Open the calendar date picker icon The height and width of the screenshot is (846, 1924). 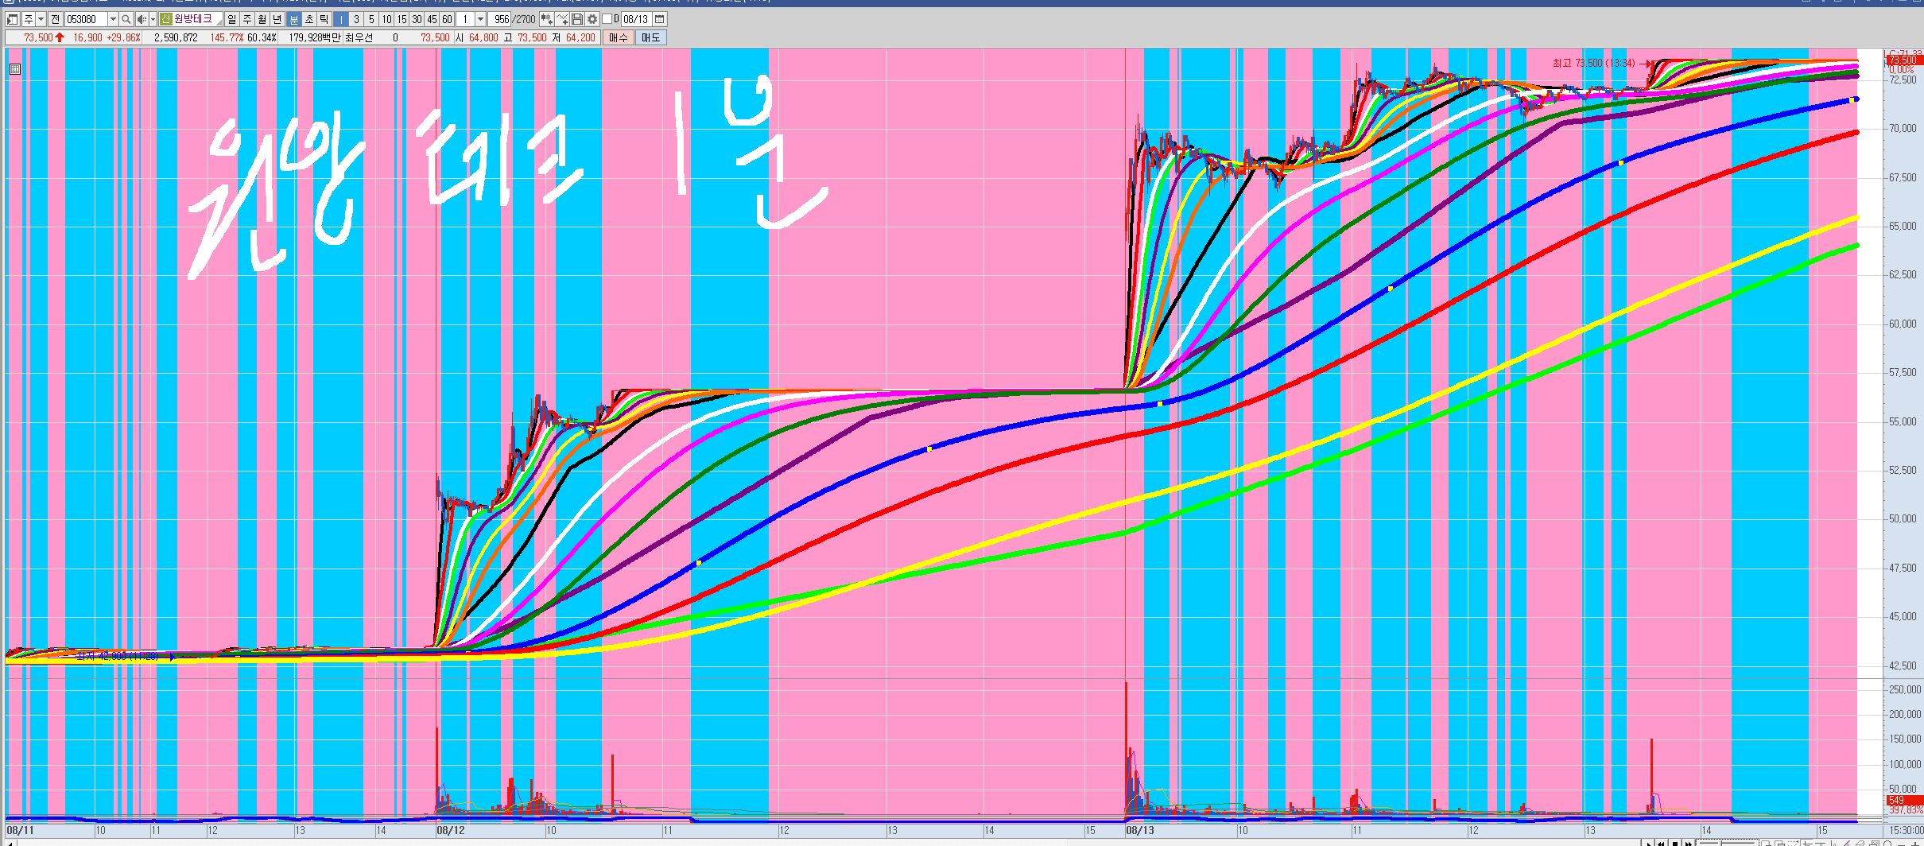(x=659, y=19)
